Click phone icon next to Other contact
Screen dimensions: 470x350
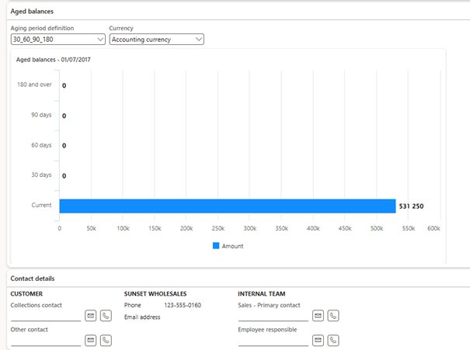coord(106,340)
